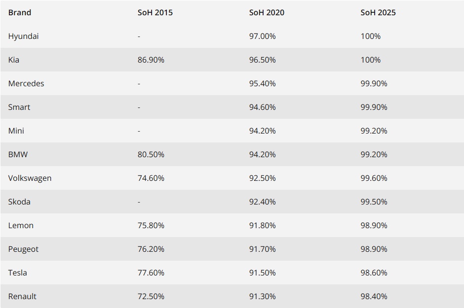
Task: Click the SoH 2020 column header
Action: [267, 12]
